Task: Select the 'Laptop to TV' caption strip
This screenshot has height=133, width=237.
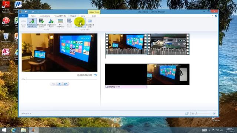Action: tap(126, 87)
